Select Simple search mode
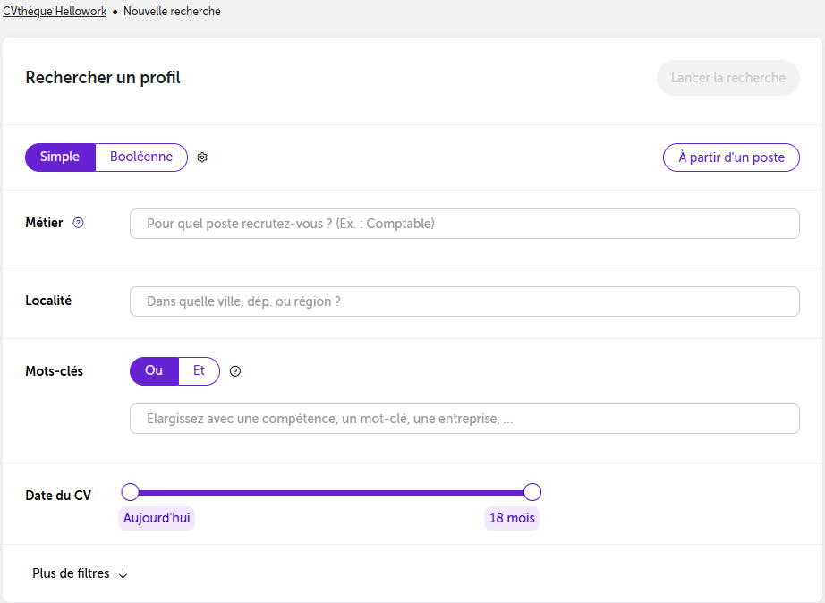The width and height of the screenshot is (825, 603). point(60,157)
